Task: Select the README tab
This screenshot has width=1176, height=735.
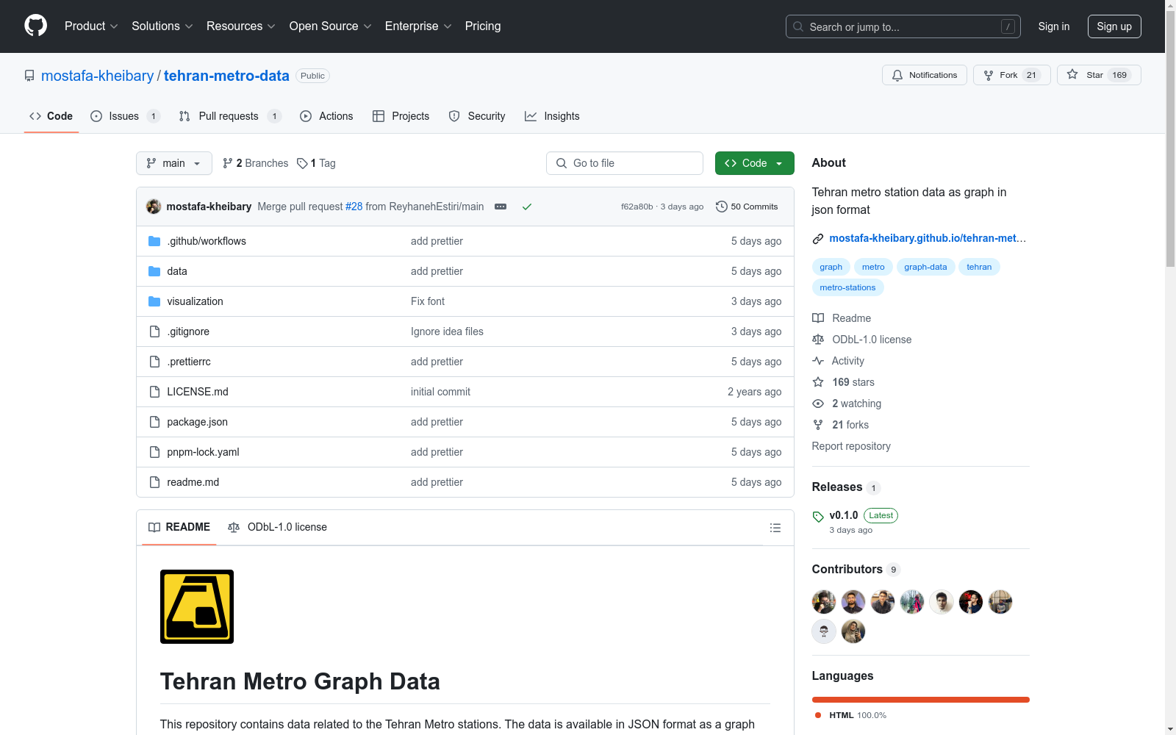Action: [x=179, y=527]
